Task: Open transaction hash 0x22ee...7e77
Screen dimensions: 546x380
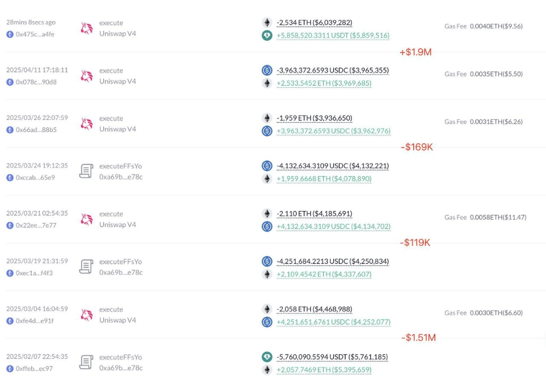Action: click(x=36, y=225)
